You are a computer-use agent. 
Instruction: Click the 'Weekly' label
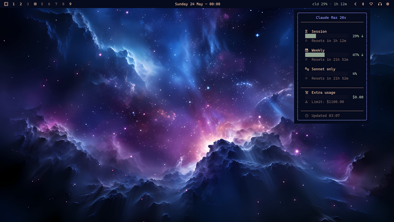(318, 50)
